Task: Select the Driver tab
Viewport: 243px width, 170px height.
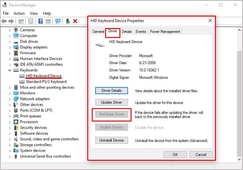Action: pos(113,31)
